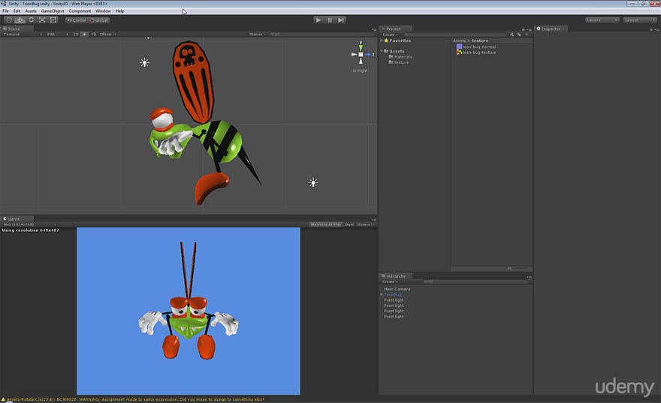This screenshot has height=403, width=661.
Task: Open the Layers dropdown
Action: click(x=602, y=20)
